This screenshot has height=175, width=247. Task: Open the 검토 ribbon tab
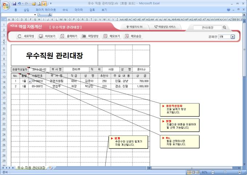tap(92, 10)
